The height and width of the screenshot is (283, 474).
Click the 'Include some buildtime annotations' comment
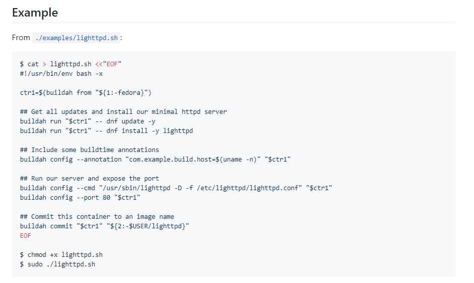[x=90, y=150]
